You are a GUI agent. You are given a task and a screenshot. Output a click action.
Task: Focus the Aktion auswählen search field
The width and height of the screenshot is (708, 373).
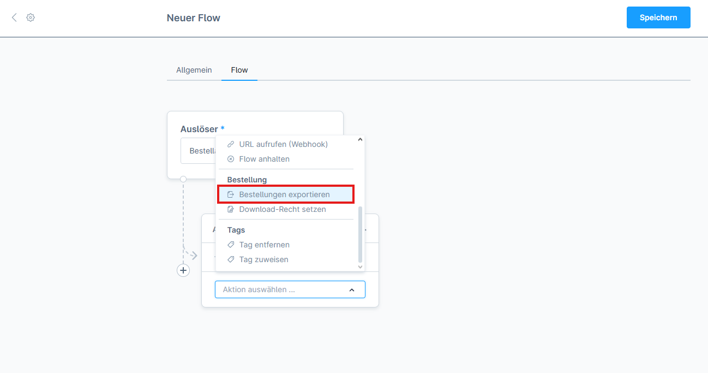coord(281,289)
